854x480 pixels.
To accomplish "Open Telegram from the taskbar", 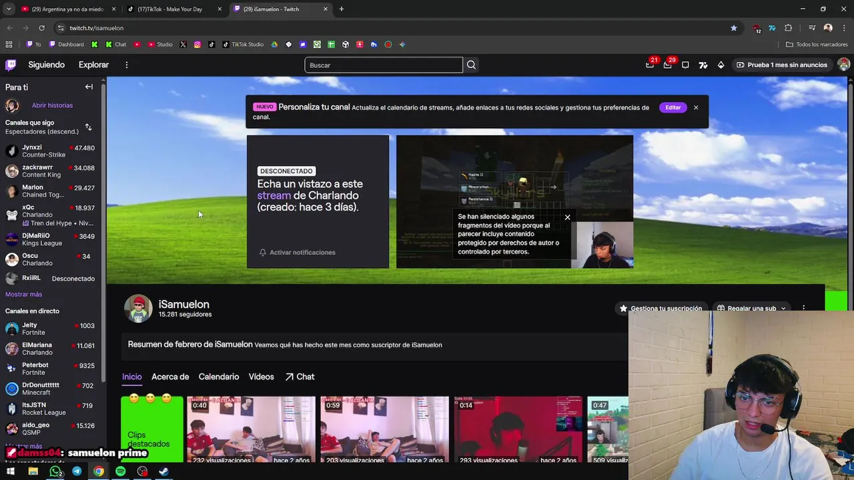I will 77,471.
